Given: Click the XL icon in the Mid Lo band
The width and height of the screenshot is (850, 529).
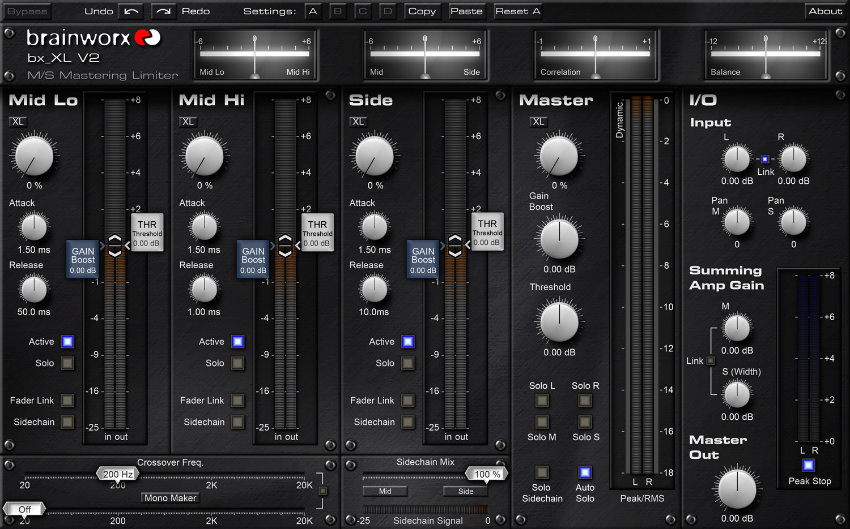Looking at the screenshot, I should tap(17, 121).
